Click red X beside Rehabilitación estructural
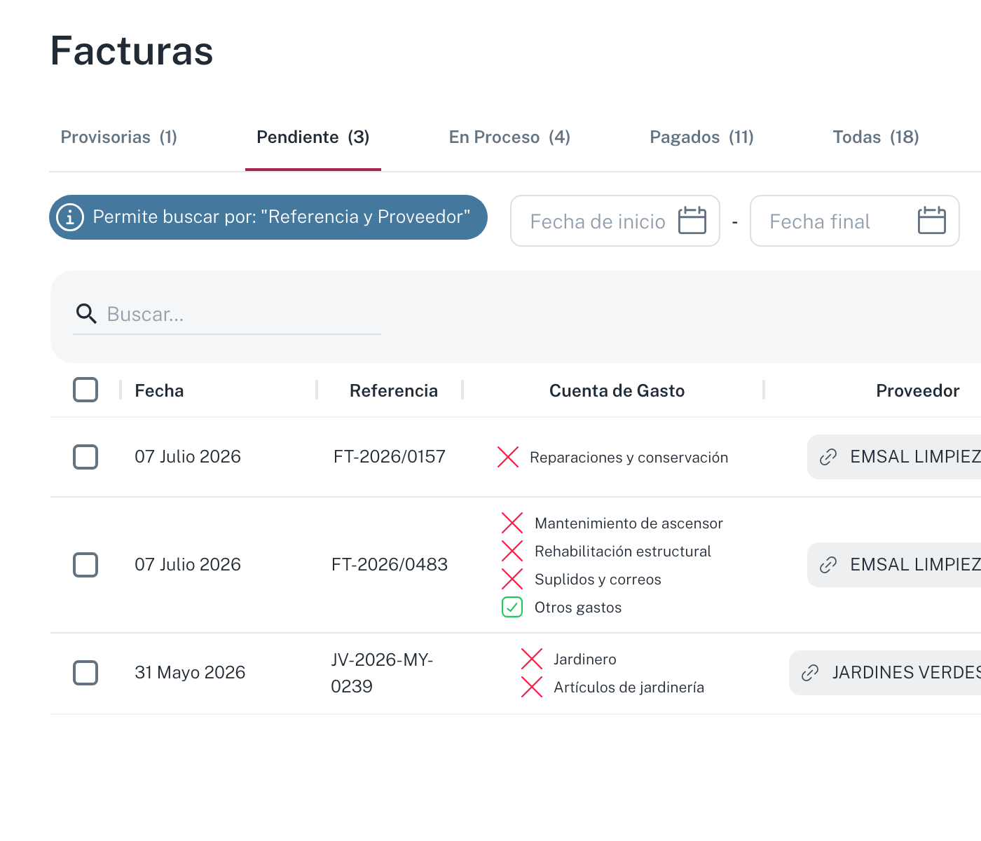 coord(512,551)
